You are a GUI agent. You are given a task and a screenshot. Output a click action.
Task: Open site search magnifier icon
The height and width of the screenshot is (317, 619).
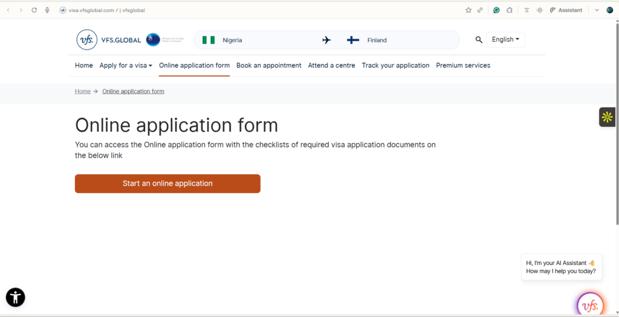pyautogui.click(x=479, y=39)
